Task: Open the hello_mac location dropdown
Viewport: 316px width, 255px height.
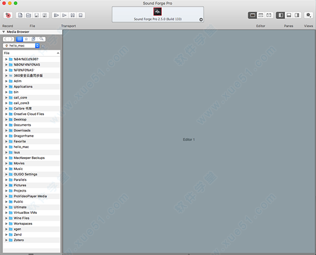Action: coord(21,46)
